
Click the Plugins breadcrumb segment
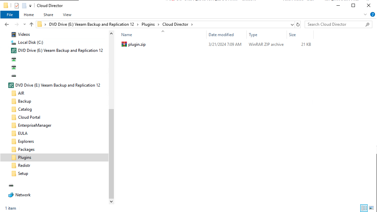click(148, 24)
